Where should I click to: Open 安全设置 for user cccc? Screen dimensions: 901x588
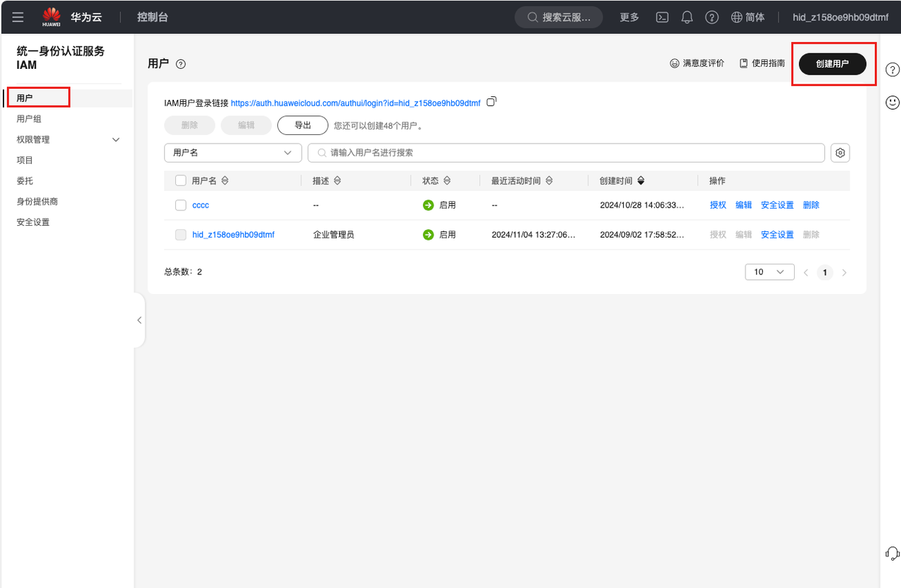777,205
